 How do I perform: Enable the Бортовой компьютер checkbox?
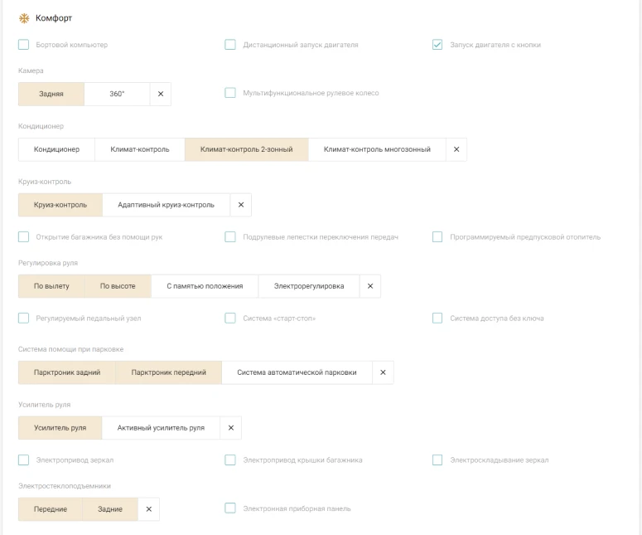(x=24, y=45)
